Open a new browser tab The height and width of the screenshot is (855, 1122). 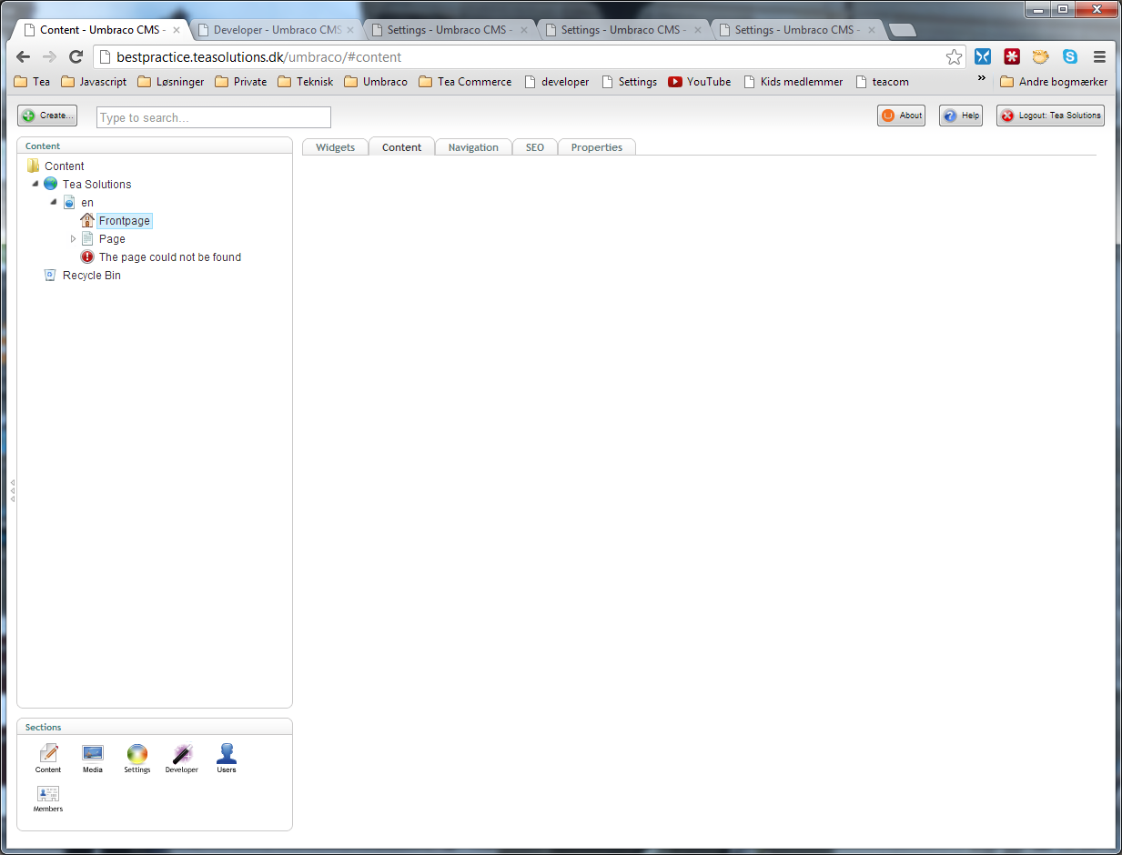(902, 31)
